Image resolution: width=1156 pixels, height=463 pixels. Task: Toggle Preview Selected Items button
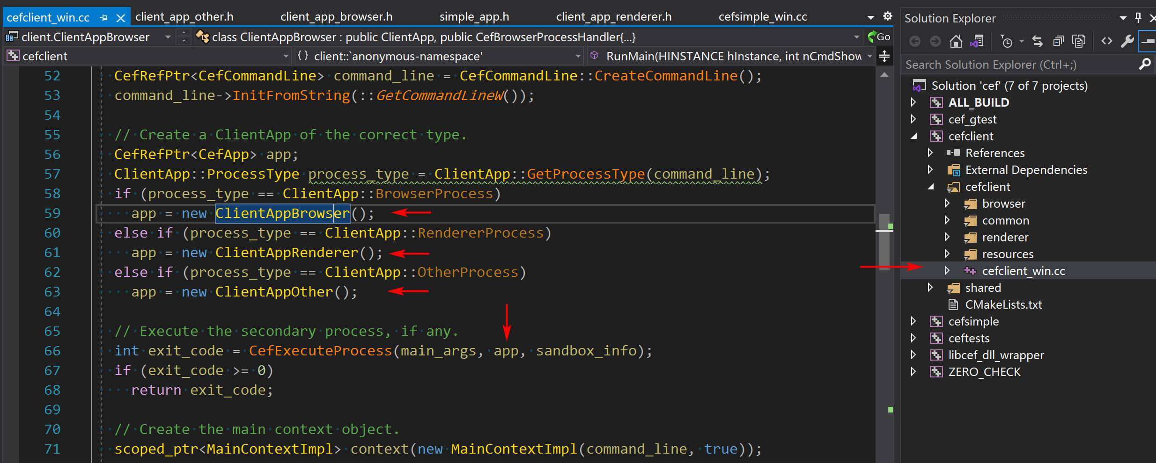point(1148,42)
